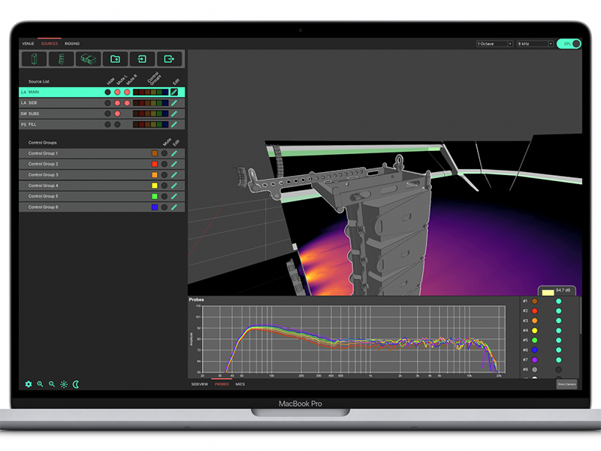601x451 pixels.
Task: Toggle Mute L for LA MAIN
Action: pos(117,92)
